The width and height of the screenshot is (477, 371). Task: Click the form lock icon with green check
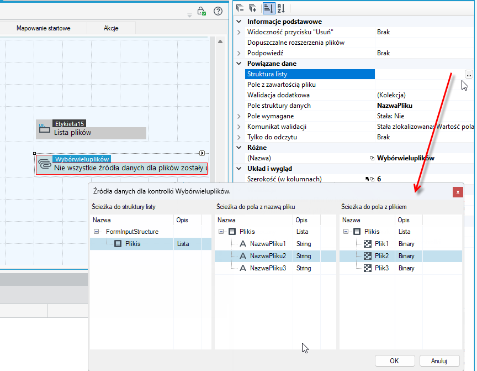click(202, 11)
